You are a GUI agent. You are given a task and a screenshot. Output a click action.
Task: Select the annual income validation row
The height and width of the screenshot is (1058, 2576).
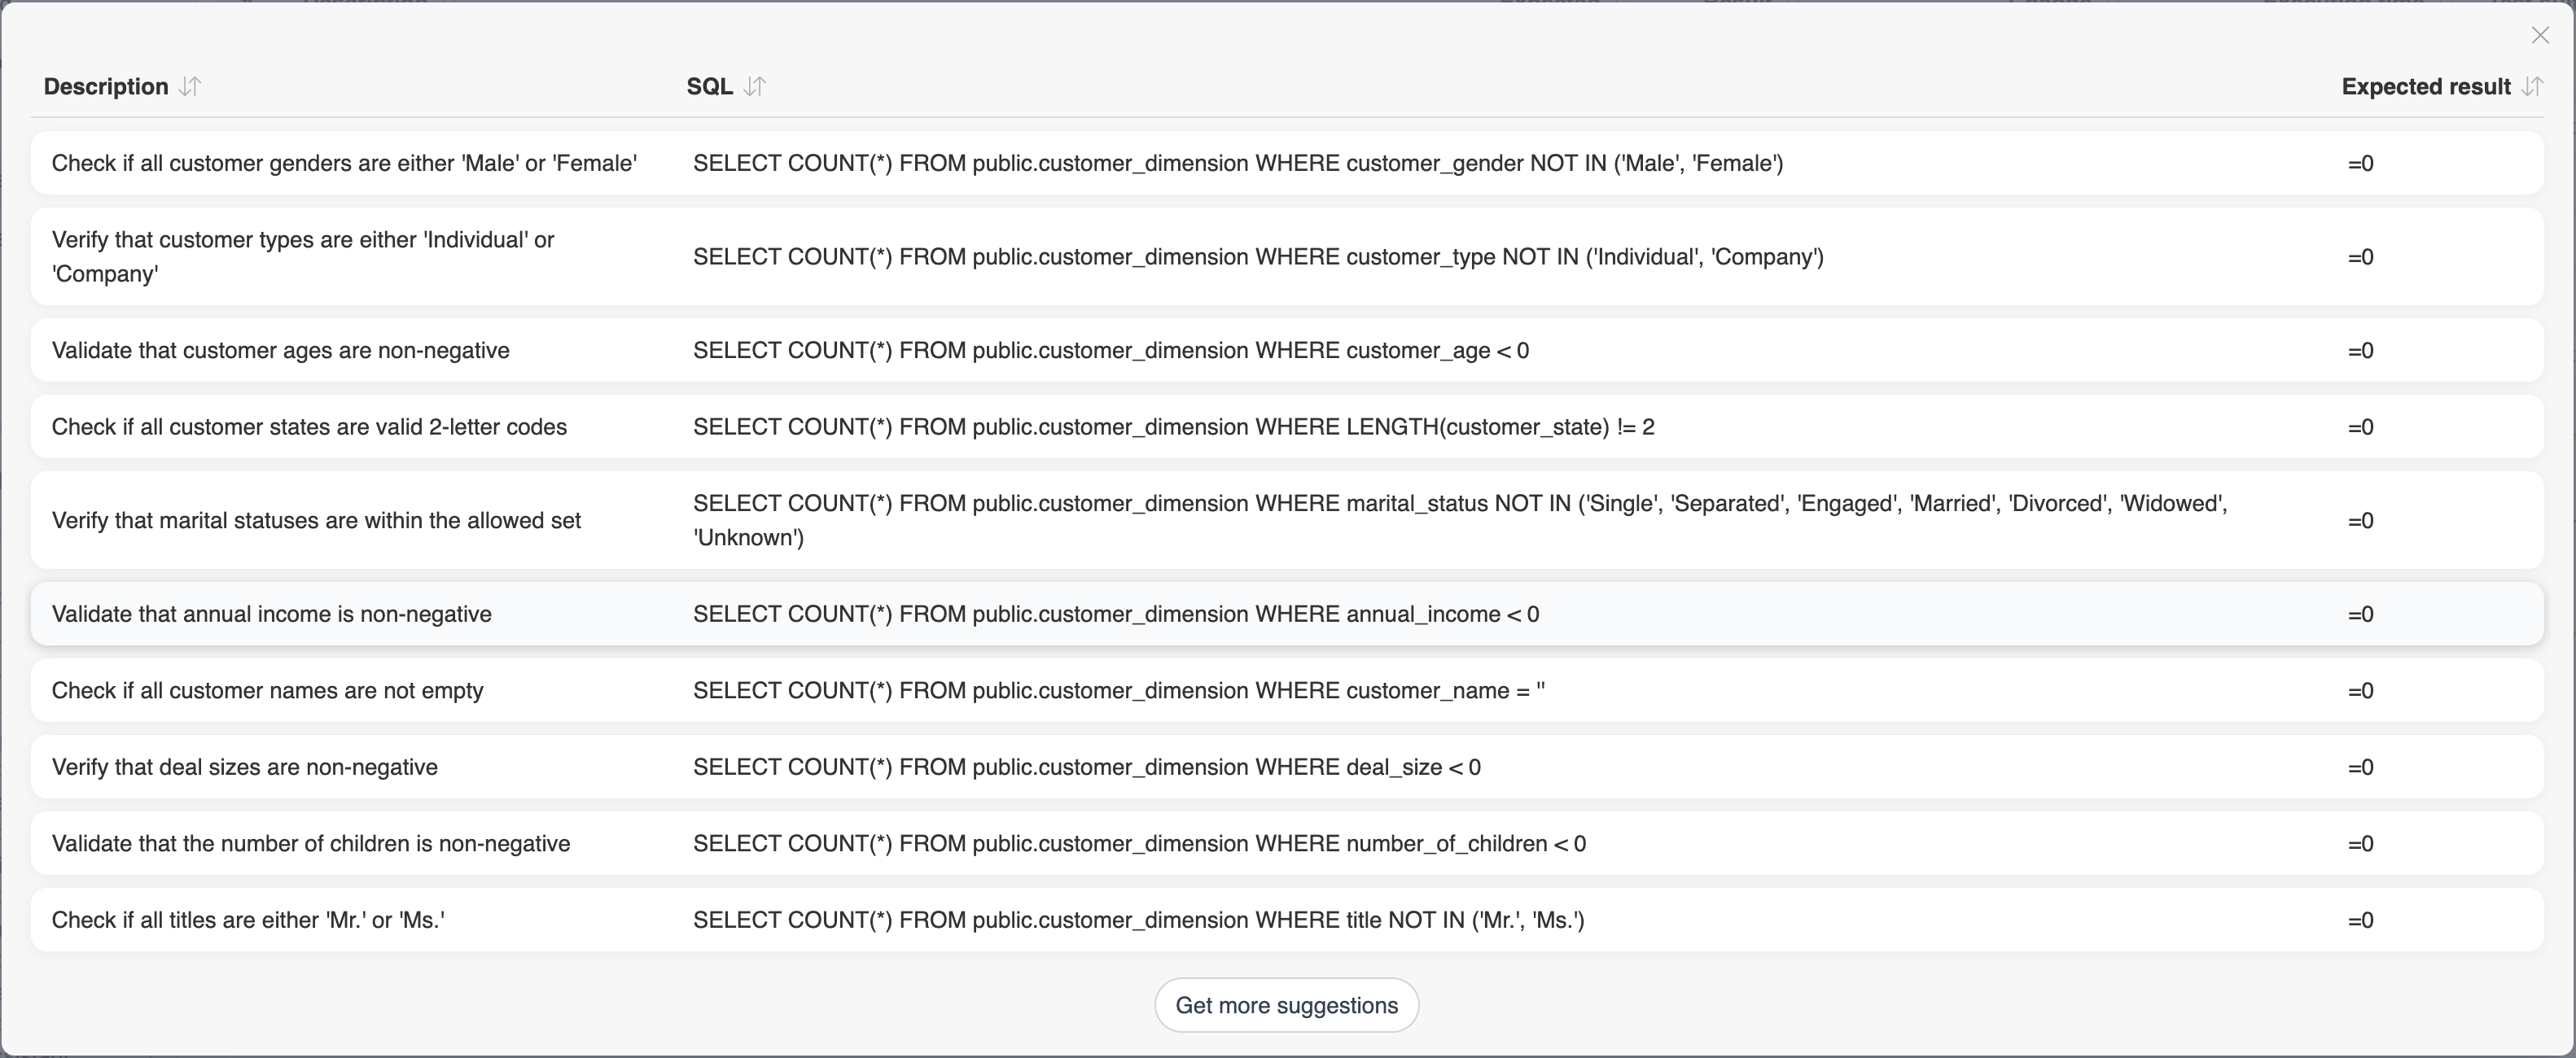(1288, 614)
